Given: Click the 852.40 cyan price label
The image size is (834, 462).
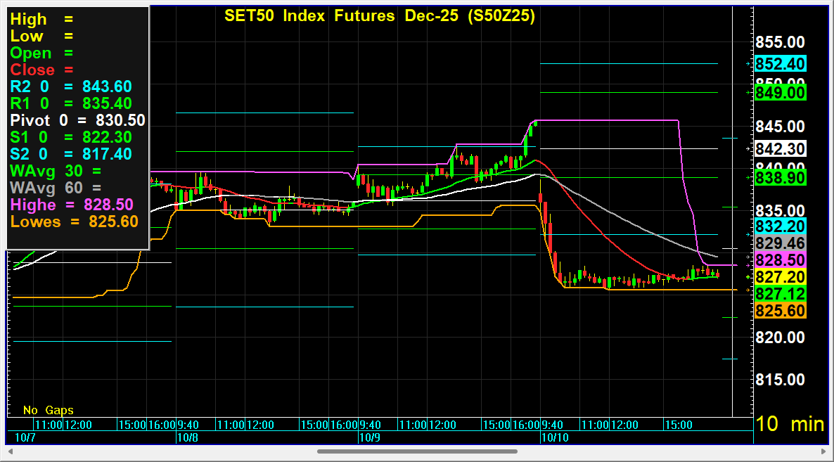Looking at the screenshot, I should pos(780,64).
